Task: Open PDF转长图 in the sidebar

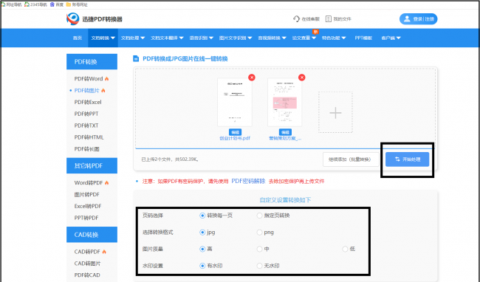Action: coord(87,149)
